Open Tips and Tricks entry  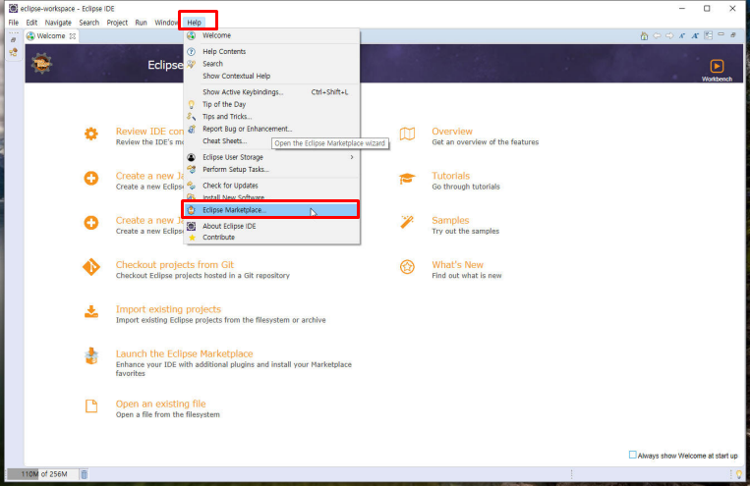[x=271, y=117]
